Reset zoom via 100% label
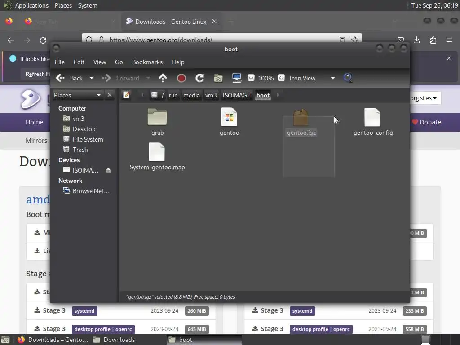The height and width of the screenshot is (345, 460). [266, 78]
